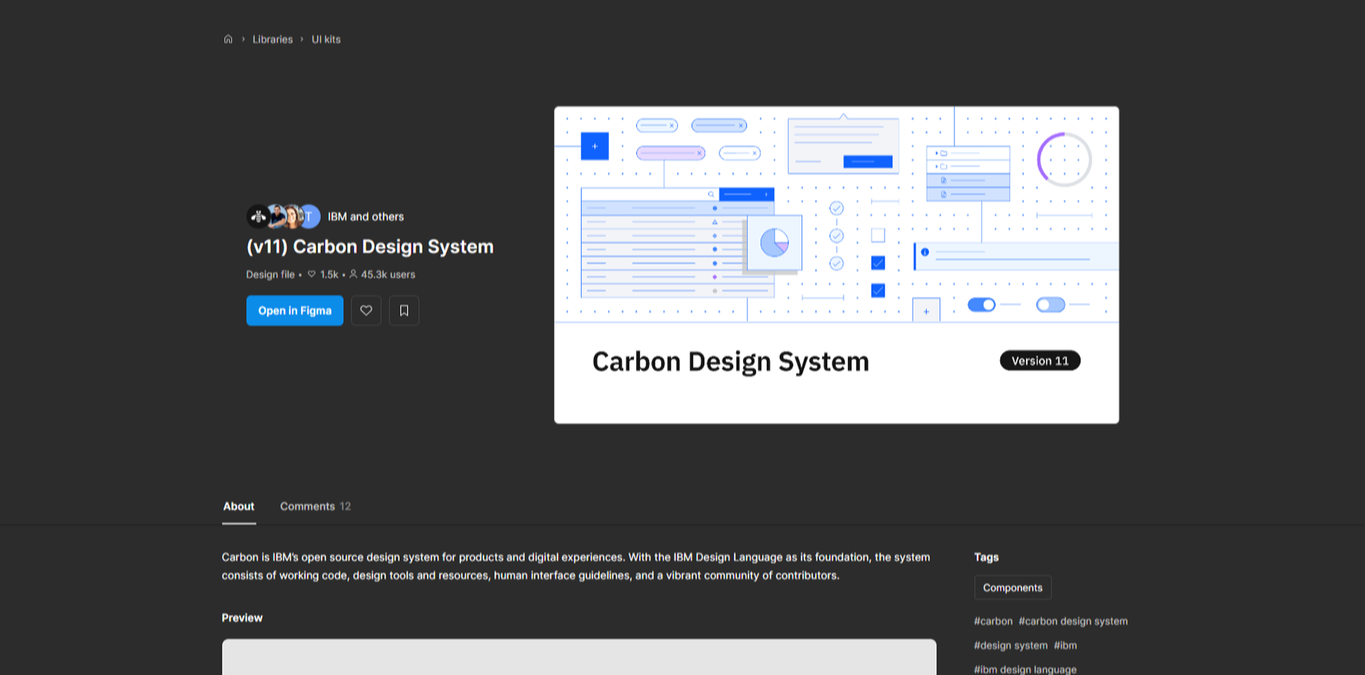
Task: Open the #ibm design language hashtag
Action: (x=1025, y=669)
